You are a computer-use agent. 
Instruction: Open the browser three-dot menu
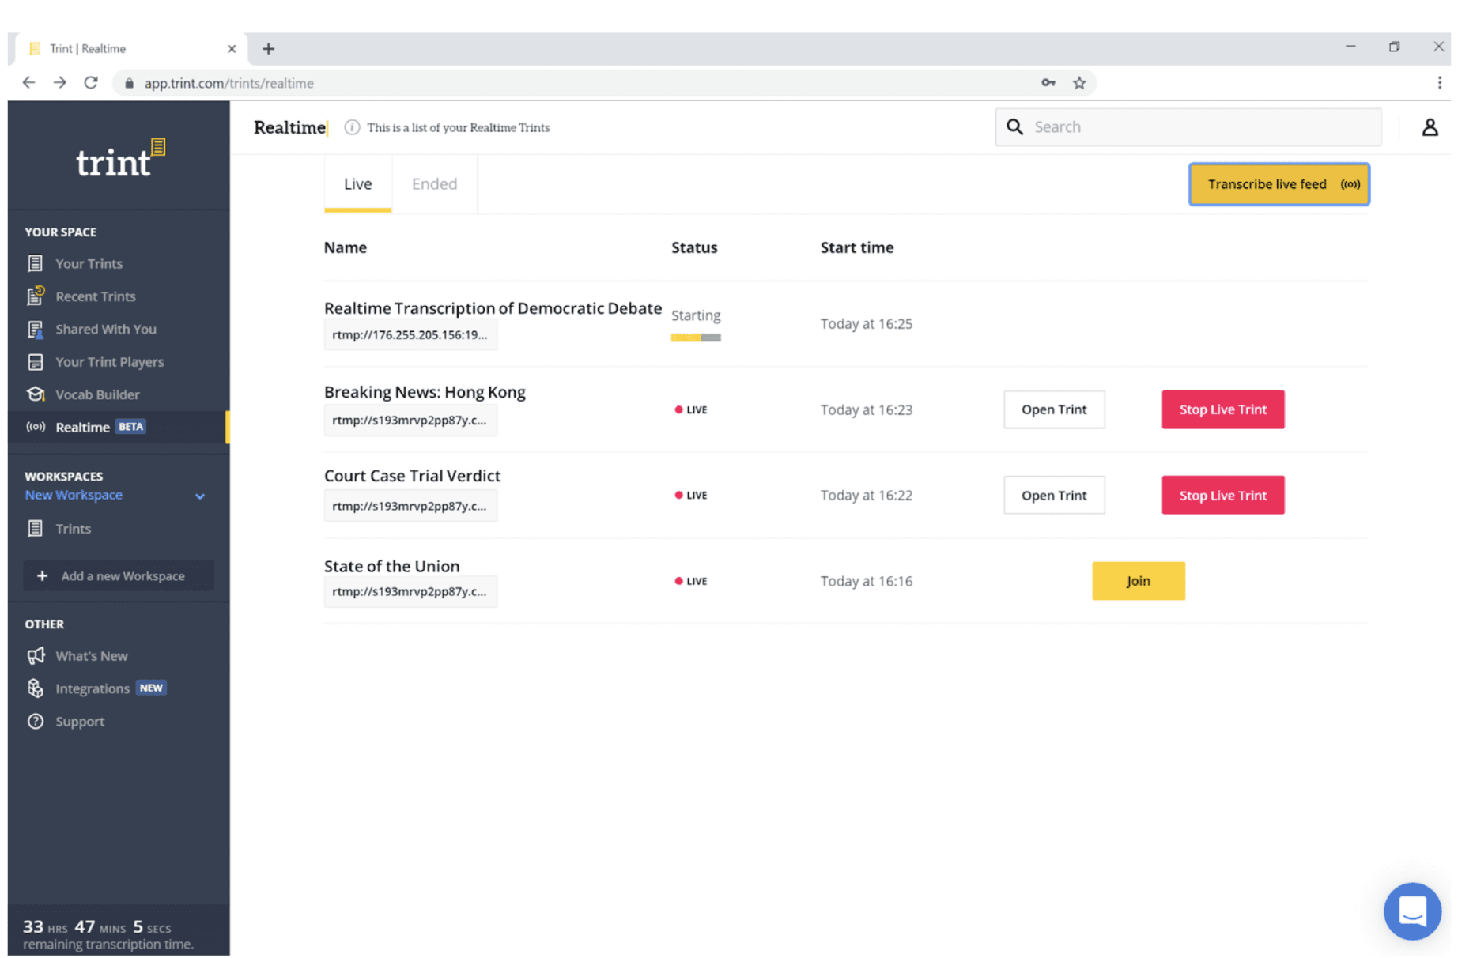(1440, 83)
